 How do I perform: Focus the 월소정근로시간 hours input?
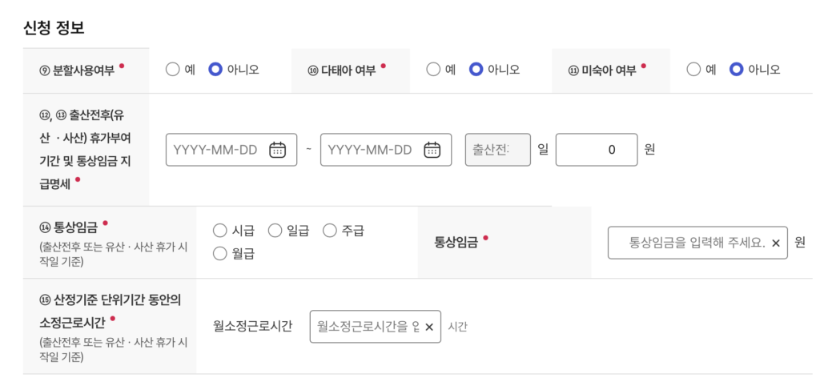(x=367, y=327)
